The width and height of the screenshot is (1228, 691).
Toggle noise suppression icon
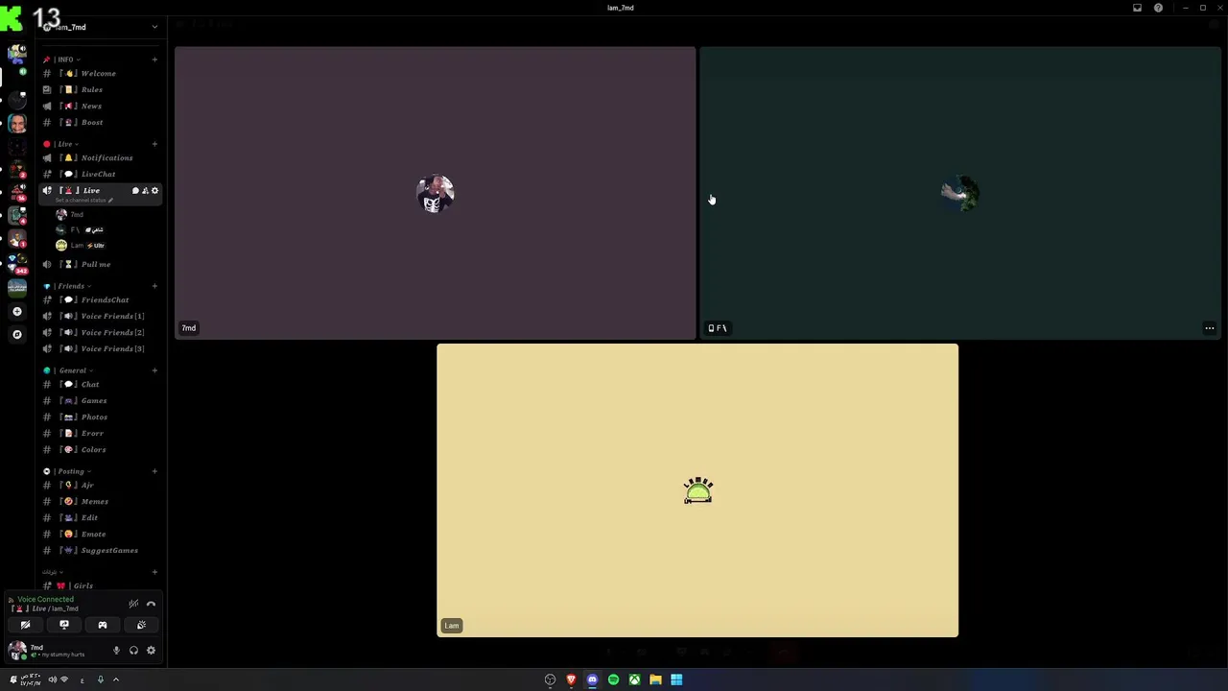click(x=133, y=604)
